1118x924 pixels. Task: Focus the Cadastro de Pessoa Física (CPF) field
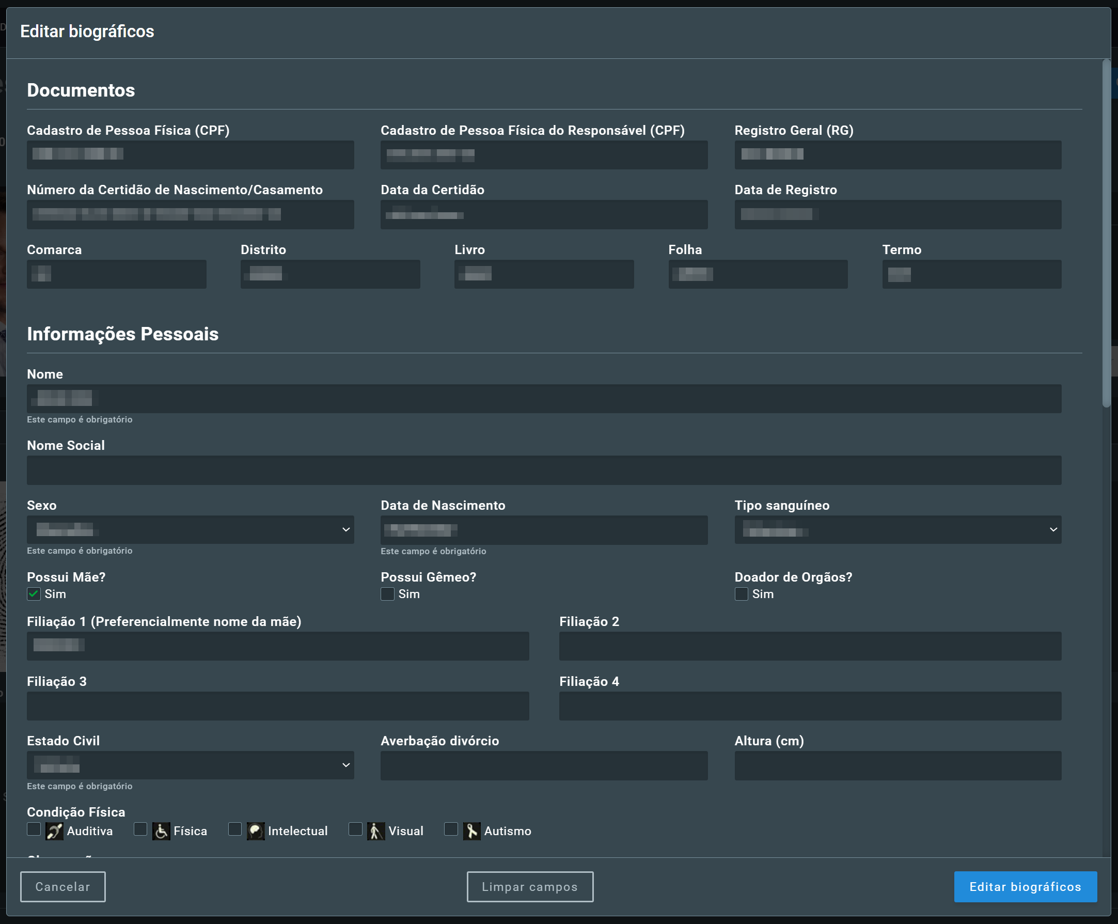click(x=191, y=155)
